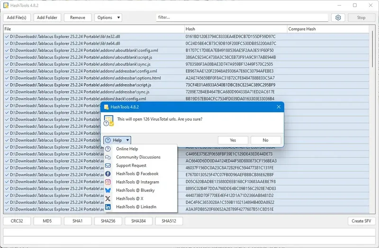The height and width of the screenshot is (248, 379).
Task: Open Community Discussions menu entry
Action: pos(140,157)
